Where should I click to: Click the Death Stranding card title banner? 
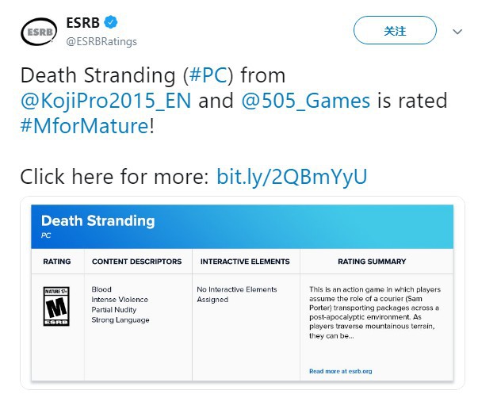click(x=242, y=227)
